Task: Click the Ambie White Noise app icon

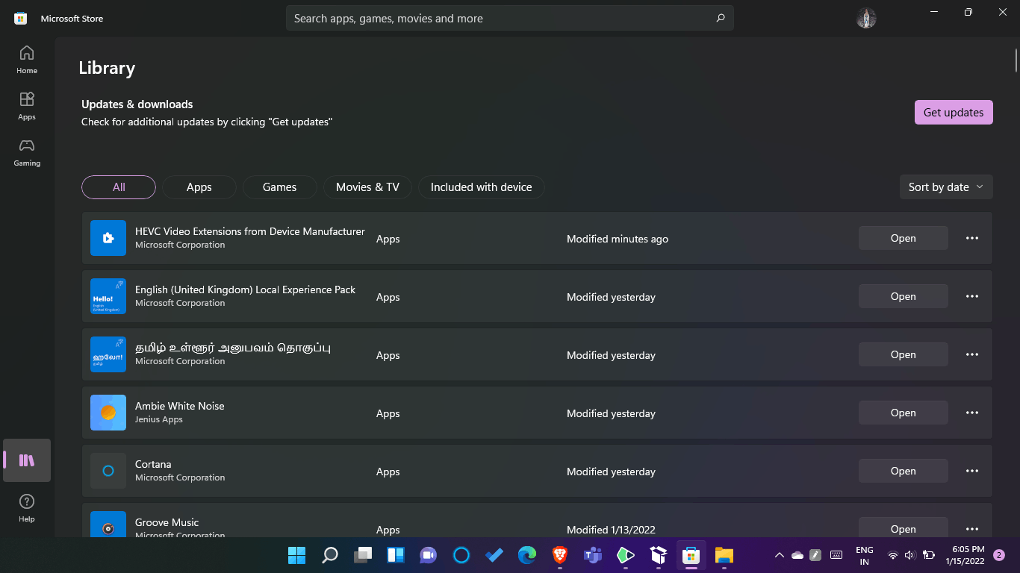Action: pos(108,413)
